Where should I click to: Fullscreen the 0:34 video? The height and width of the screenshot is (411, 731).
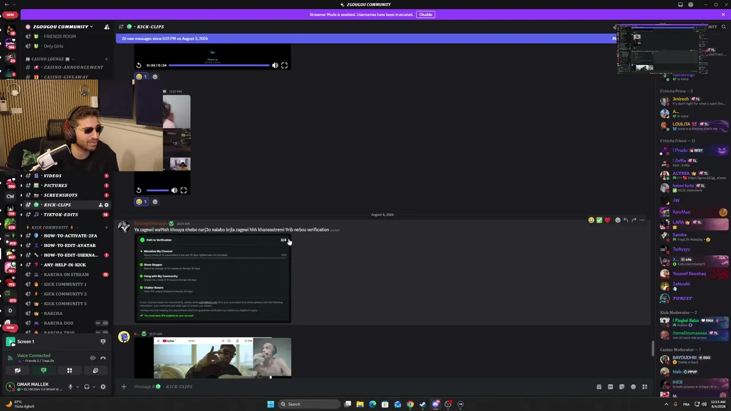click(284, 65)
